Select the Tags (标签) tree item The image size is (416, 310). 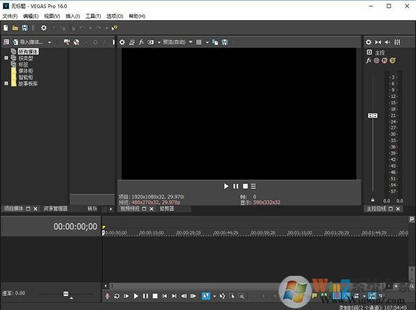[23, 64]
